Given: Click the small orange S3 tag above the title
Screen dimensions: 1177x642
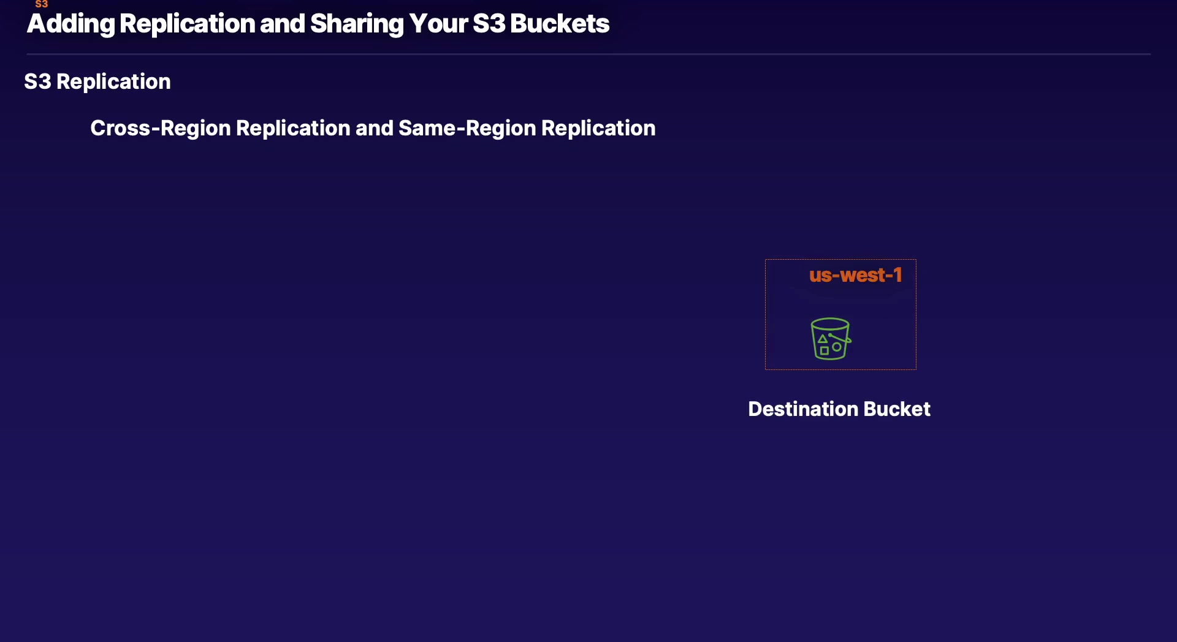Looking at the screenshot, I should click(41, 4).
